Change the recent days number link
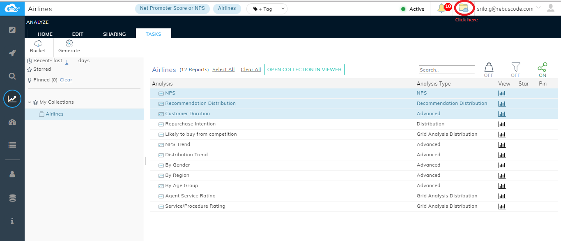 tap(67, 61)
